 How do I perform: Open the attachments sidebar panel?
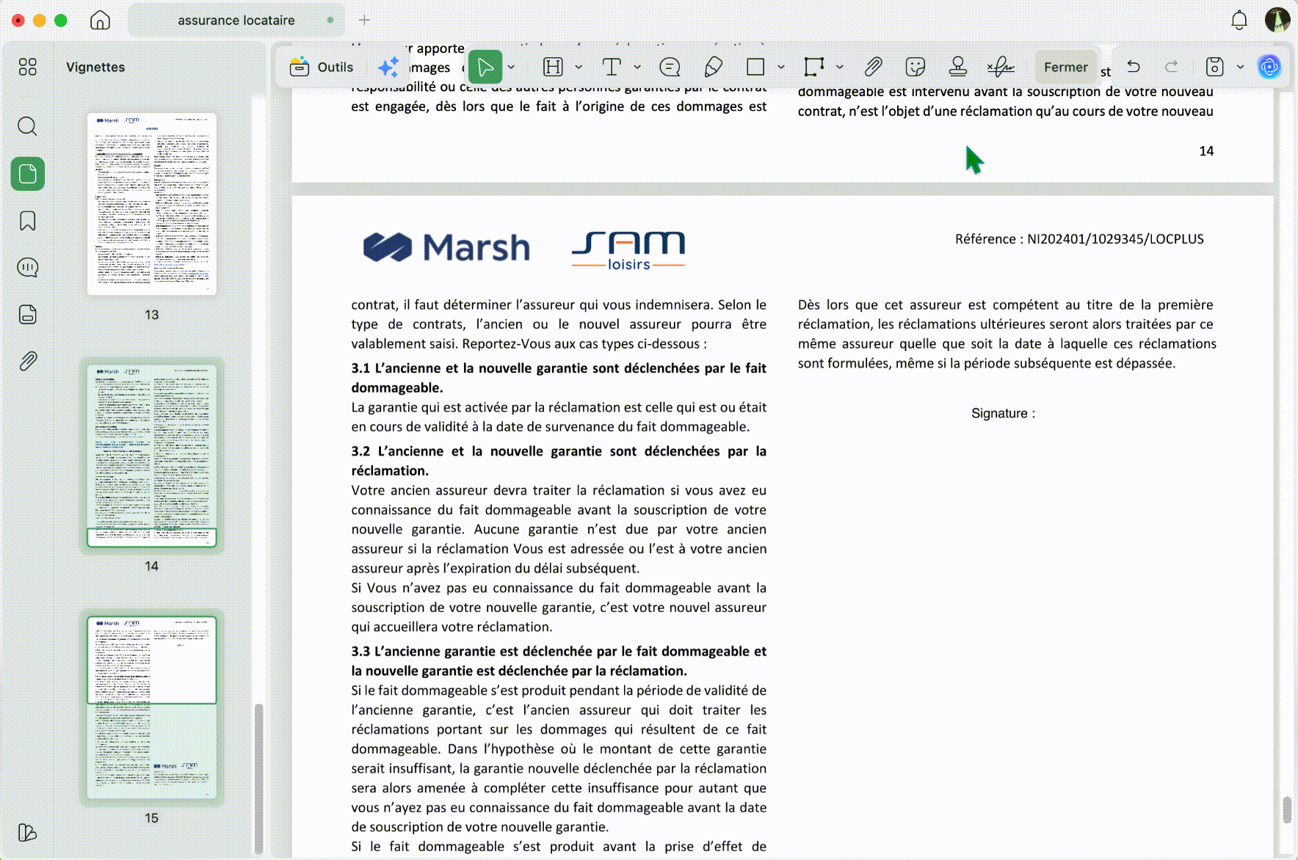(x=28, y=361)
